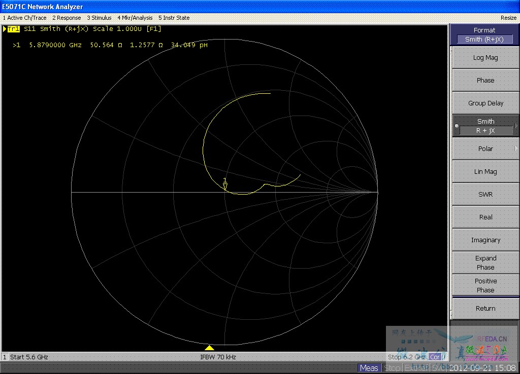Expand the Smith submenu arrow
This screenshot has width=520, height=374.
tap(516, 126)
